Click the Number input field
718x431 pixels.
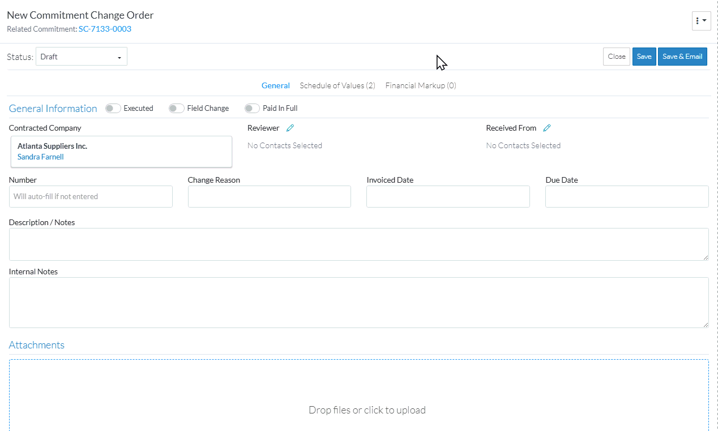91,196
